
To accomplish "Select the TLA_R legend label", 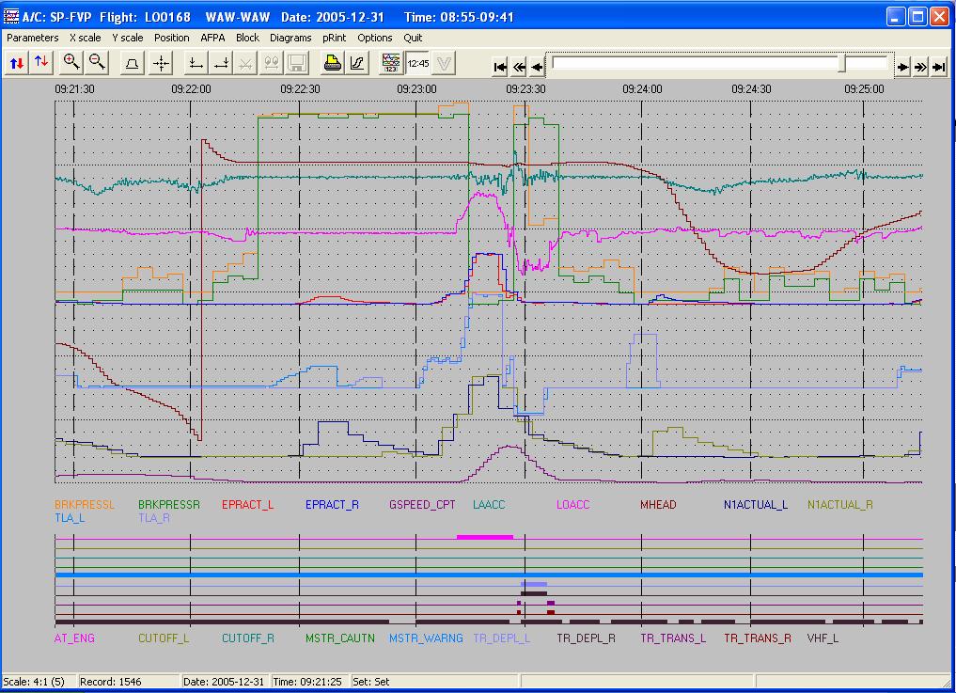I will [153, 518].
